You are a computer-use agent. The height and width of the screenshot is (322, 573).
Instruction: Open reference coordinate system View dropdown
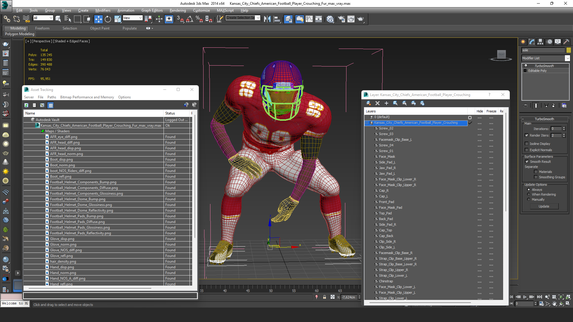pos(140,18)
